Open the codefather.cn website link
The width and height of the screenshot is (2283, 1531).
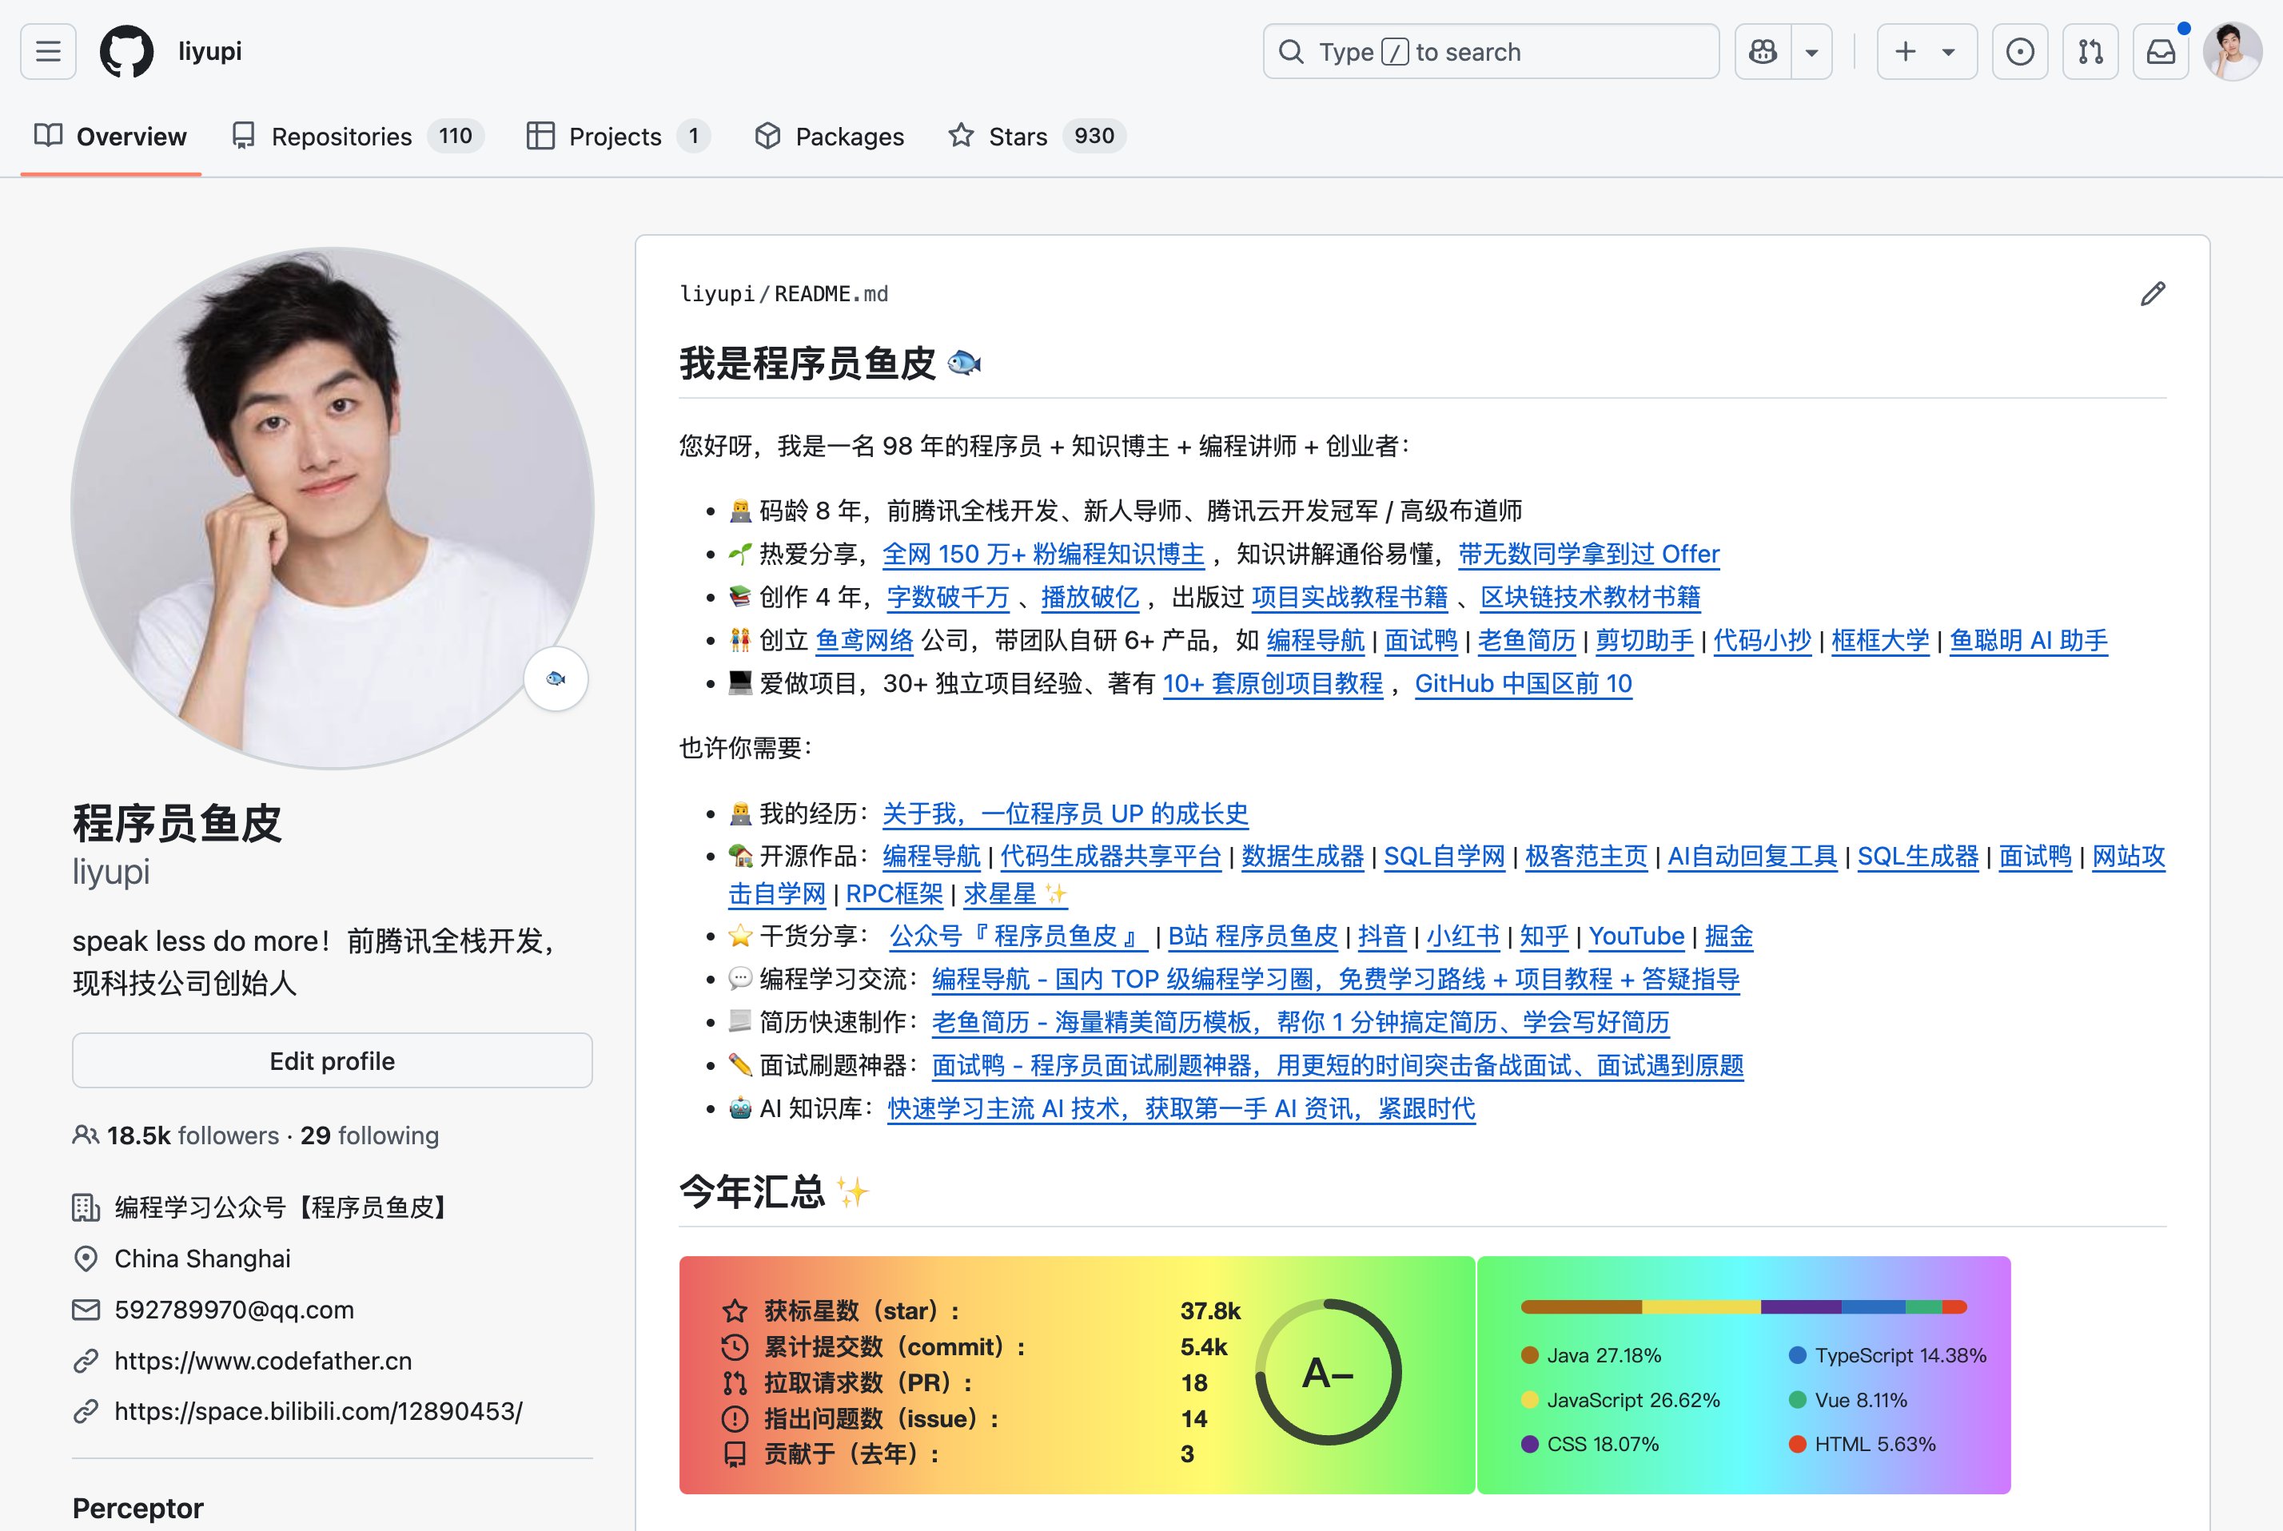pos(263,1361)
